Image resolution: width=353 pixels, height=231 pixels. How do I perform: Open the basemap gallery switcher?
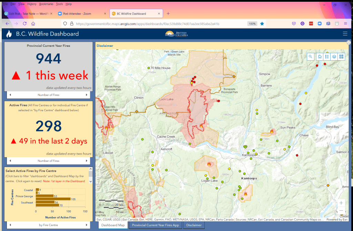(341, 57)
